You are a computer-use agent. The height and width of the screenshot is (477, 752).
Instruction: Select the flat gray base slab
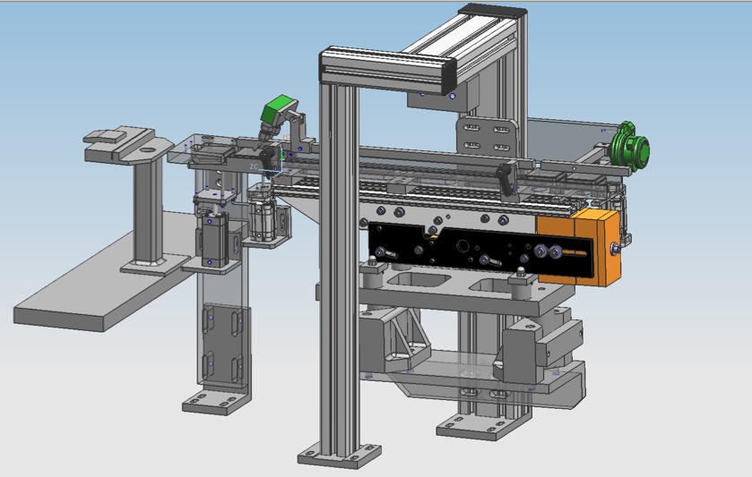pyautogui.click(x=106, y=270)
